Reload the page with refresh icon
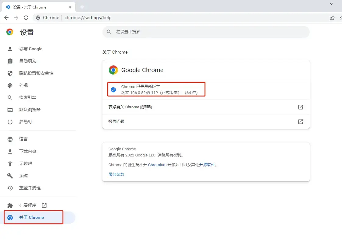Image resolution: width=342 pixels, height=252 pixels. (26, 18)
